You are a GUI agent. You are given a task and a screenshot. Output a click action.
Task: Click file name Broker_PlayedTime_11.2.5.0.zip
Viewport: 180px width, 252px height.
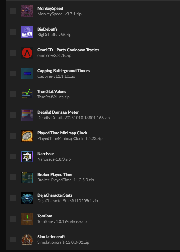tap(66, 180)
